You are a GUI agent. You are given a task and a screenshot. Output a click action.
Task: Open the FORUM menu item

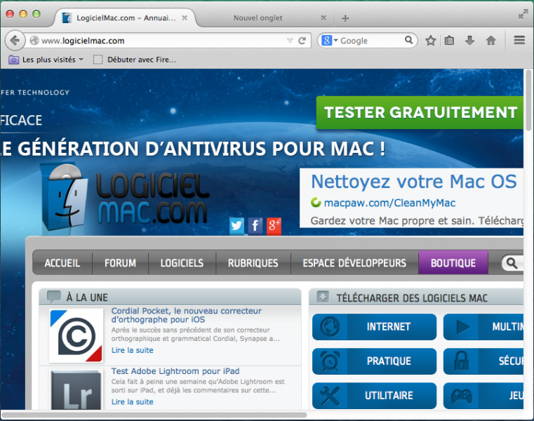(x=120, y=263)
